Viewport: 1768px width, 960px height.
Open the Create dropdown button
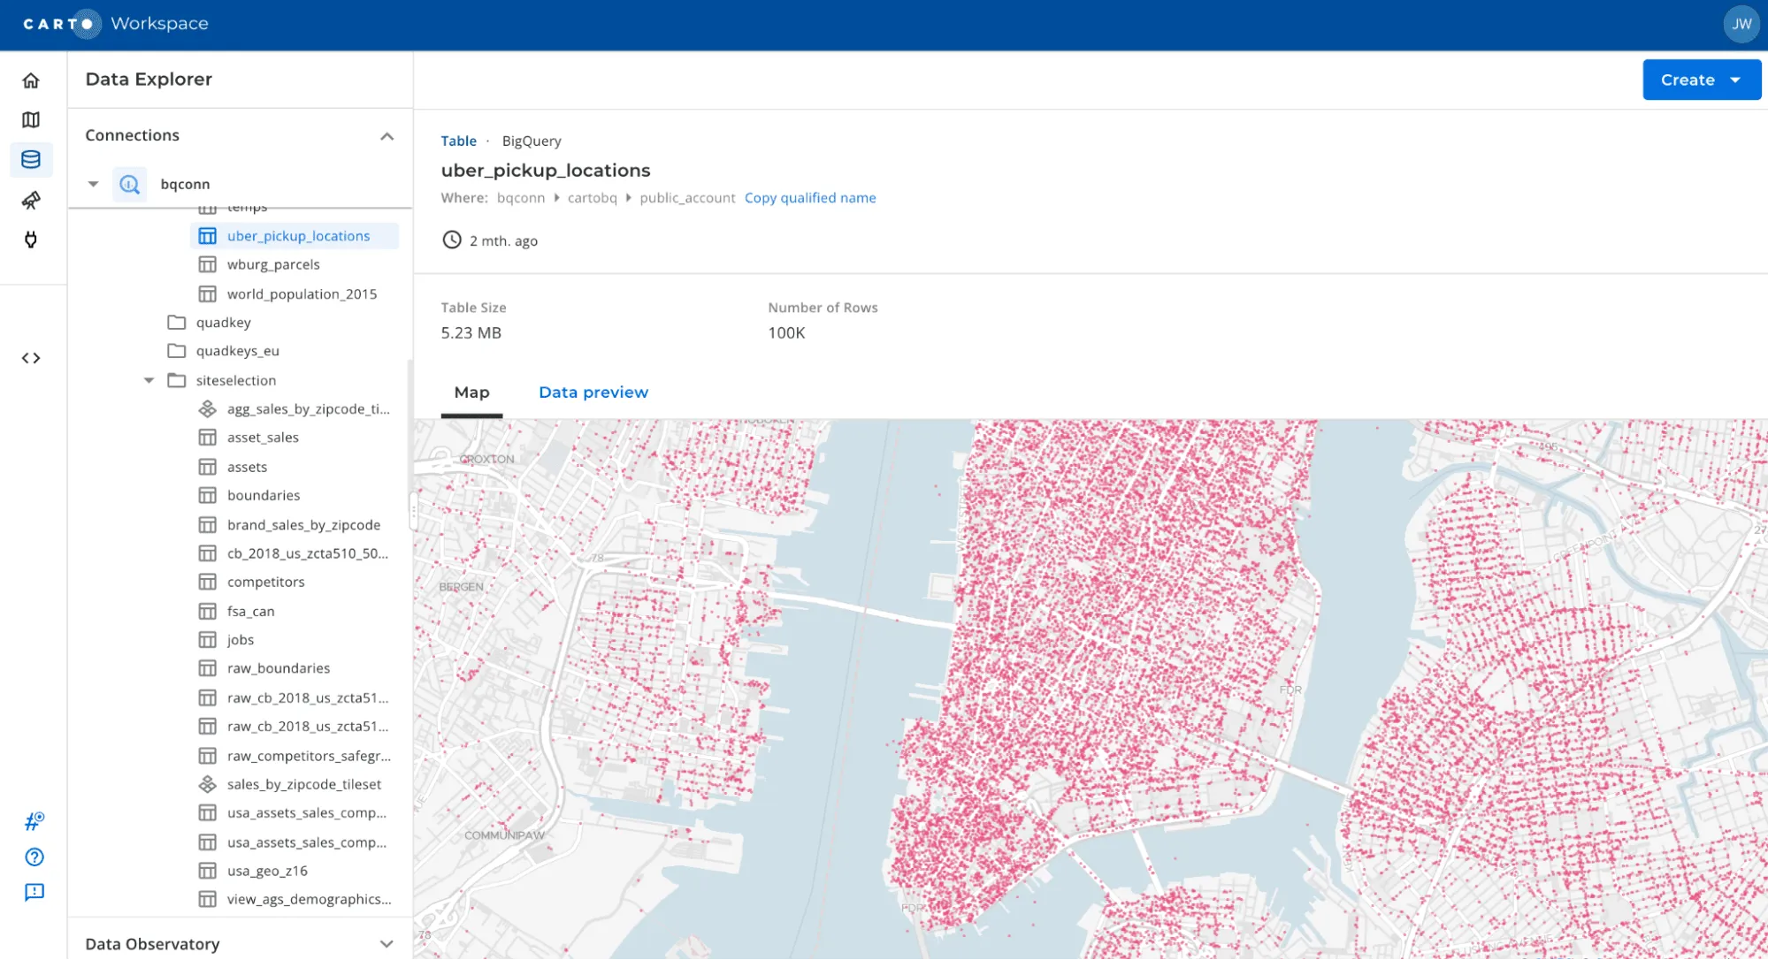click(1700, 80)
